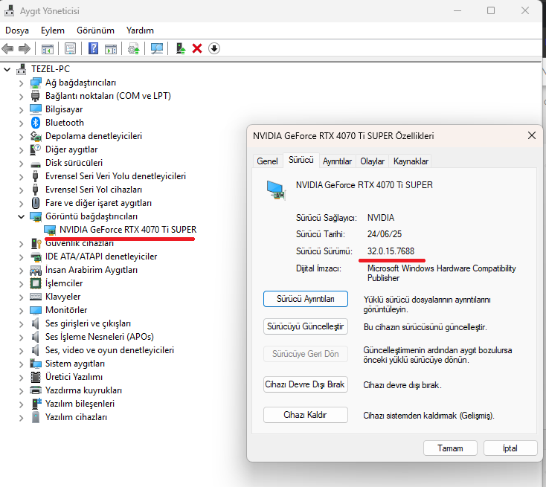The height and width of the screenshot is (487, 546).
Task: Expand Bağlantı noktaları (COM ve LPT)
Action: (22, 96)
